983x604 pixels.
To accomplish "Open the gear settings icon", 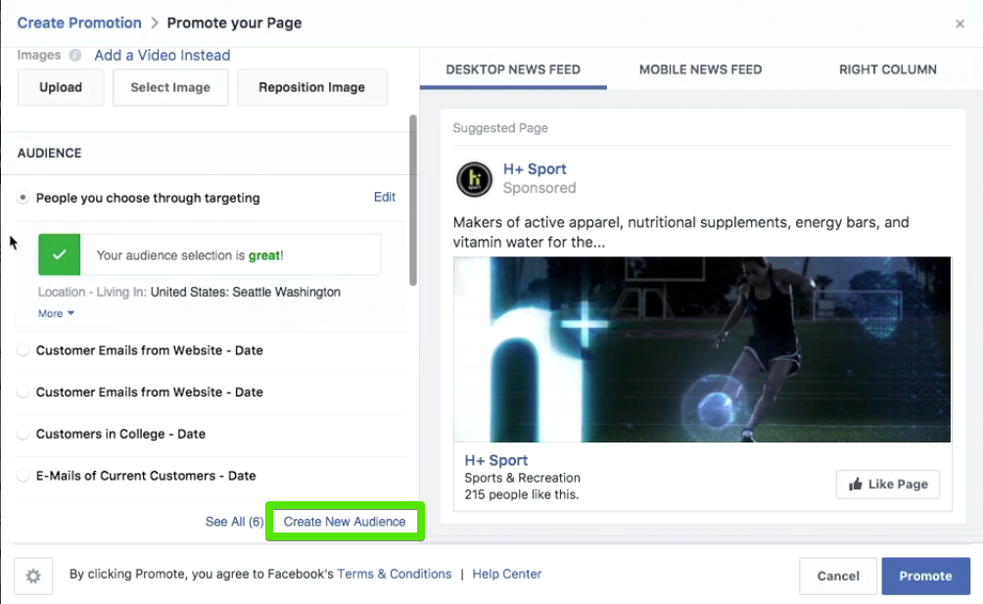I will 33,576.
